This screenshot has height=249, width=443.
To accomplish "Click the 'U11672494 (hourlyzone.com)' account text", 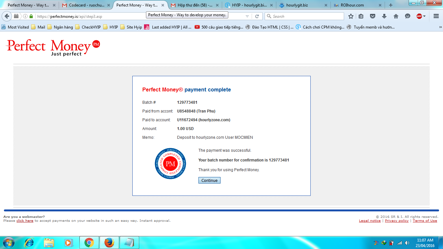I will (204, 120).
